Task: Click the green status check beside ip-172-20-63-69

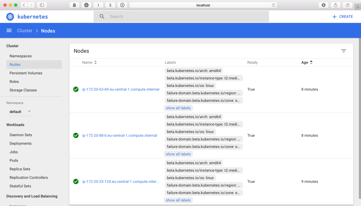Action: coord(76,89)
